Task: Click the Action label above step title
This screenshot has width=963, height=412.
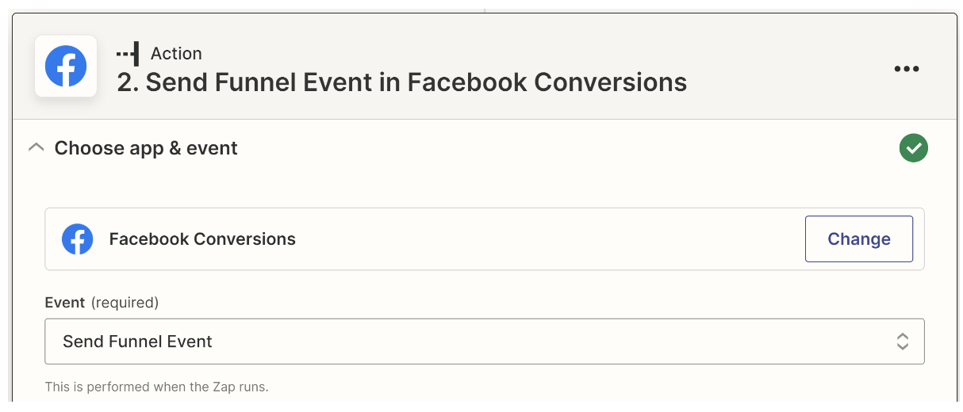Action: coord(176,53)
